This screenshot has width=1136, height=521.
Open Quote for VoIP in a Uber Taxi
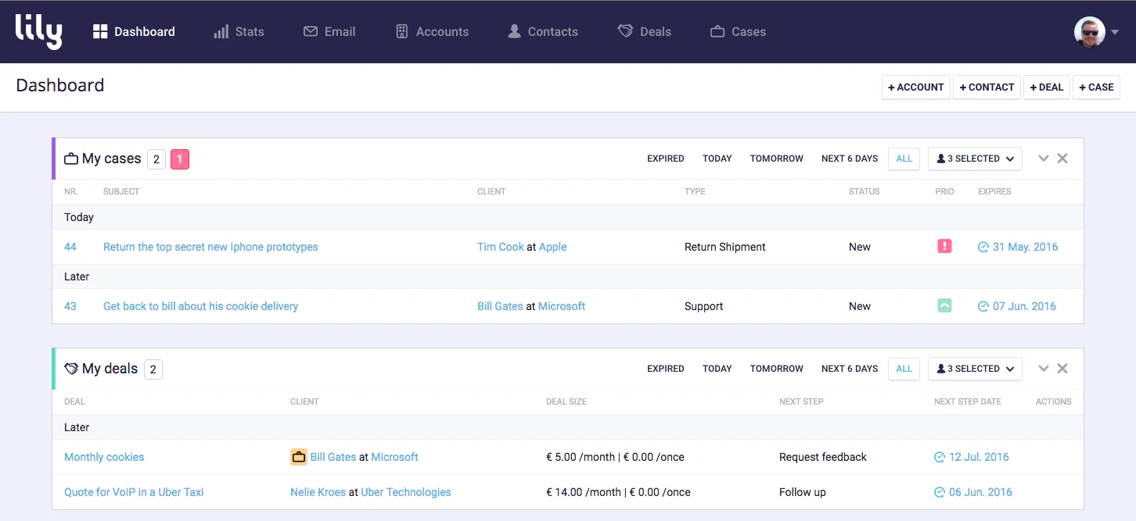[134, 492]
